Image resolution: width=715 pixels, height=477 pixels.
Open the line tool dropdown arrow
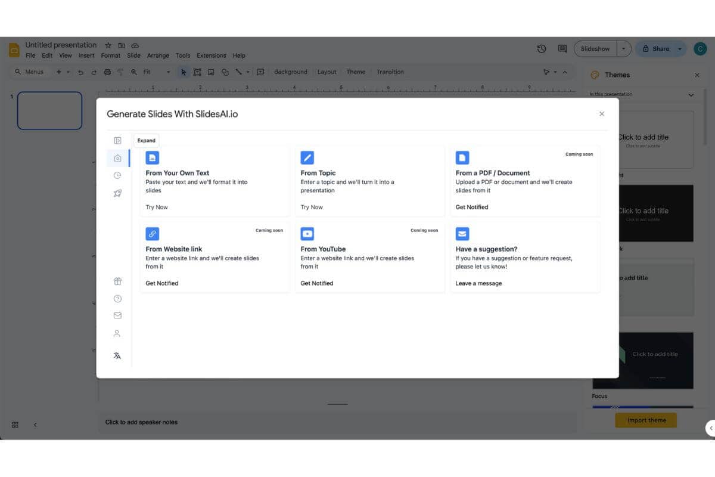coord(247,72)
